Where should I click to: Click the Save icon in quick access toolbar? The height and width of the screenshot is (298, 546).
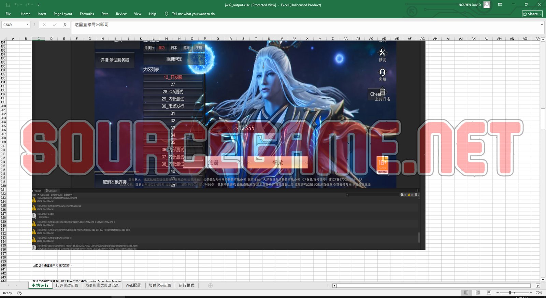pos(8,5)
